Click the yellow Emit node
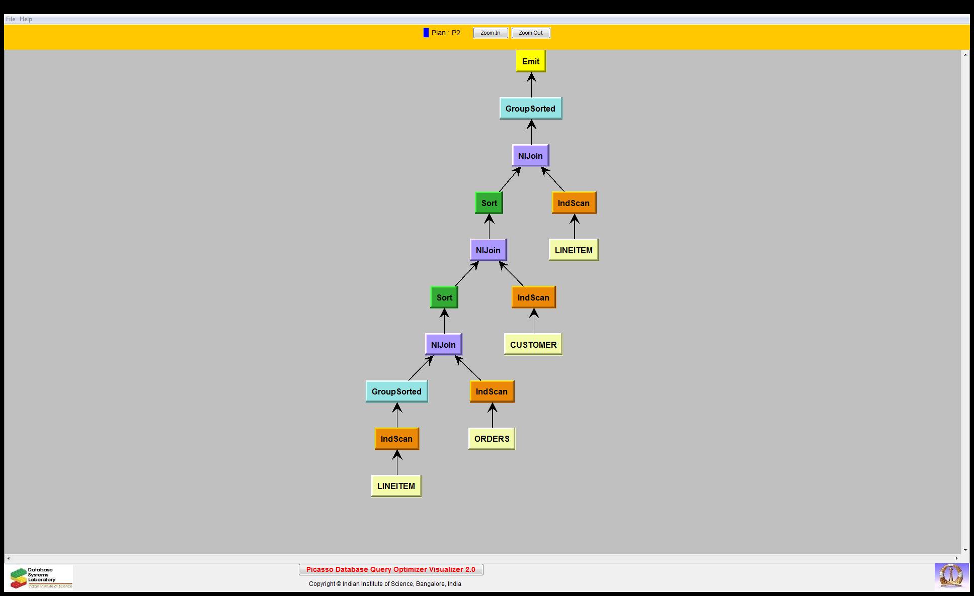This screenshot has width=974, height=596. 530,61
